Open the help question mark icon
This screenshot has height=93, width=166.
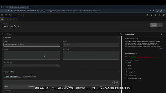(x=164, y=15)
